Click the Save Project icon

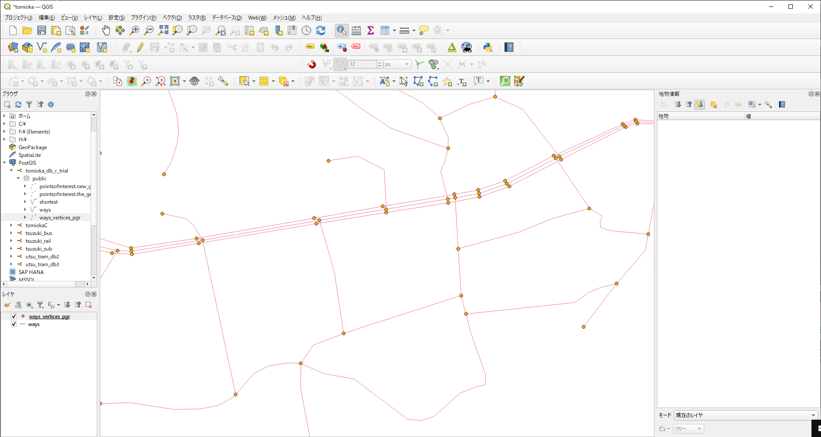[x=42, y=30]
